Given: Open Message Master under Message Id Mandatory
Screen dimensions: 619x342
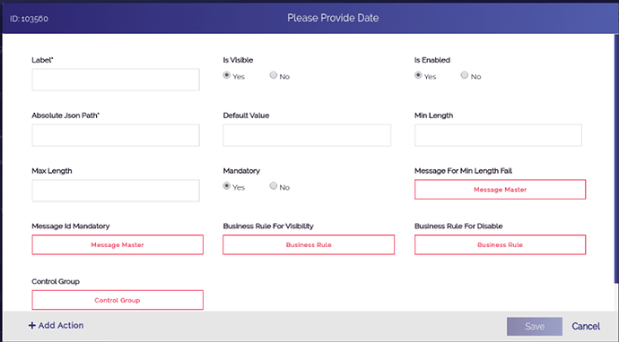Looking at the screenshot, I should point(118,244).
